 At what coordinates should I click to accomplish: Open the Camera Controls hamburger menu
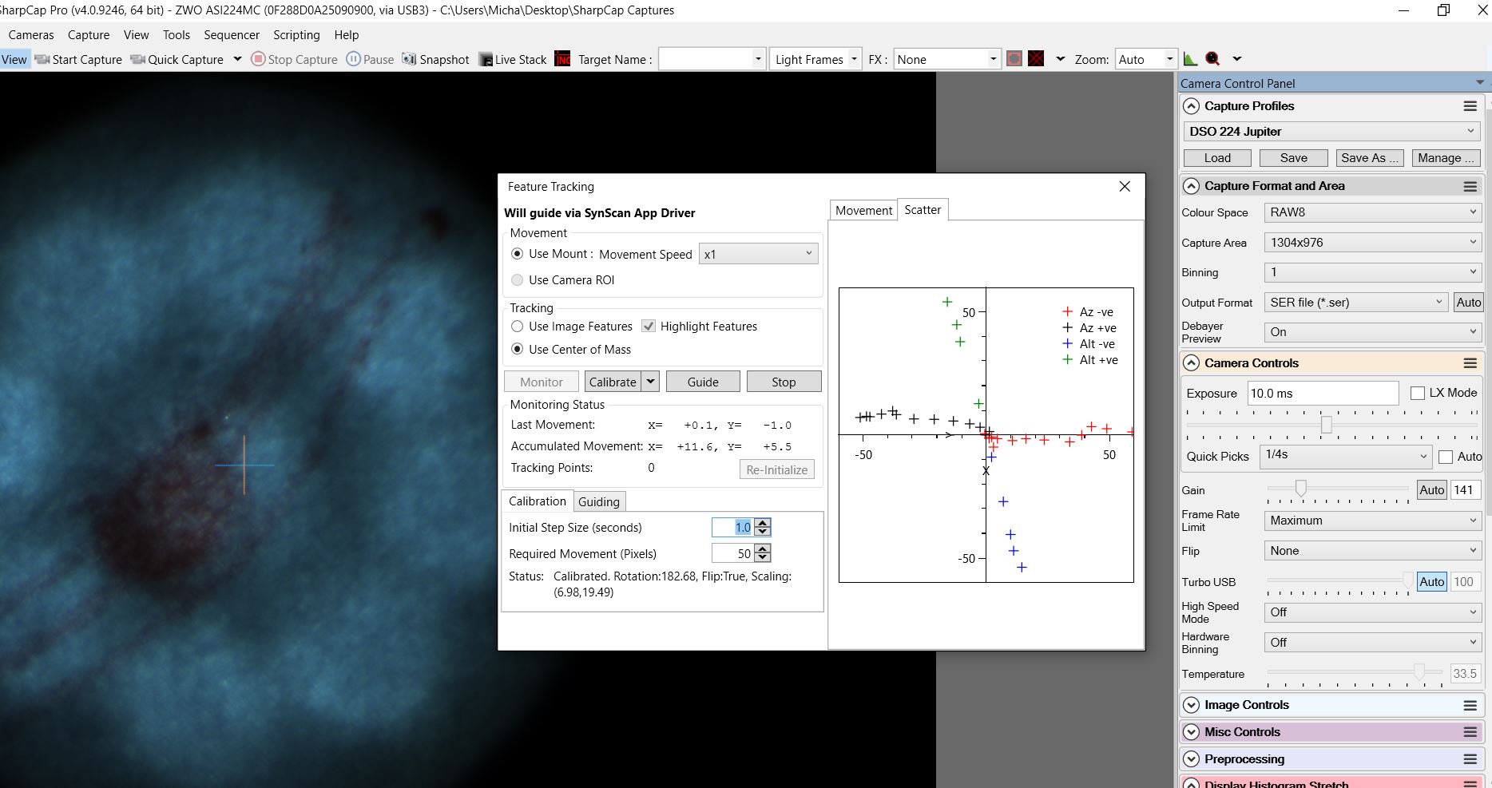[1470, 363]
